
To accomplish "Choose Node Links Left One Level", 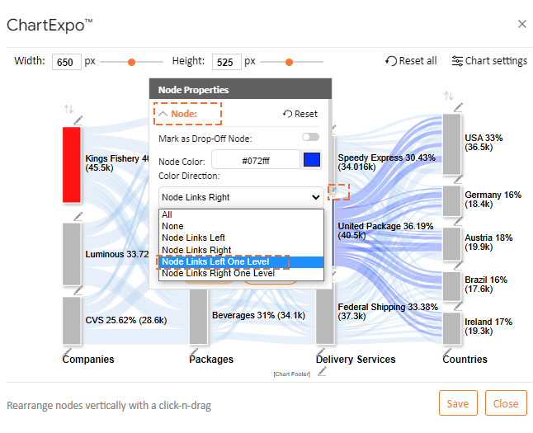I will point(241,261).
